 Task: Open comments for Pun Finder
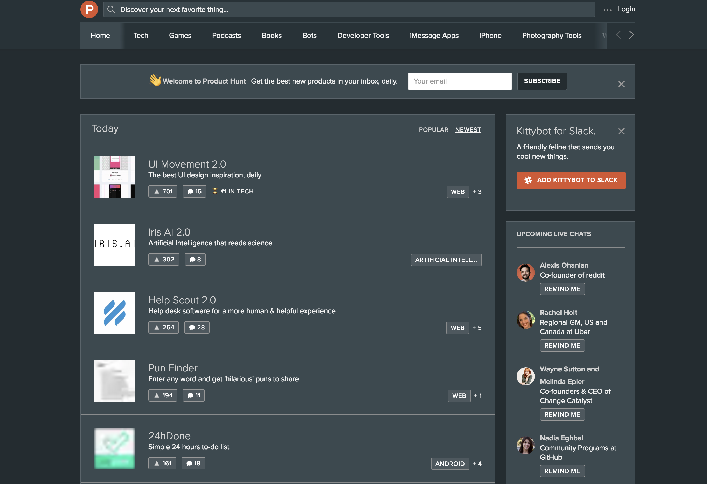193,395
